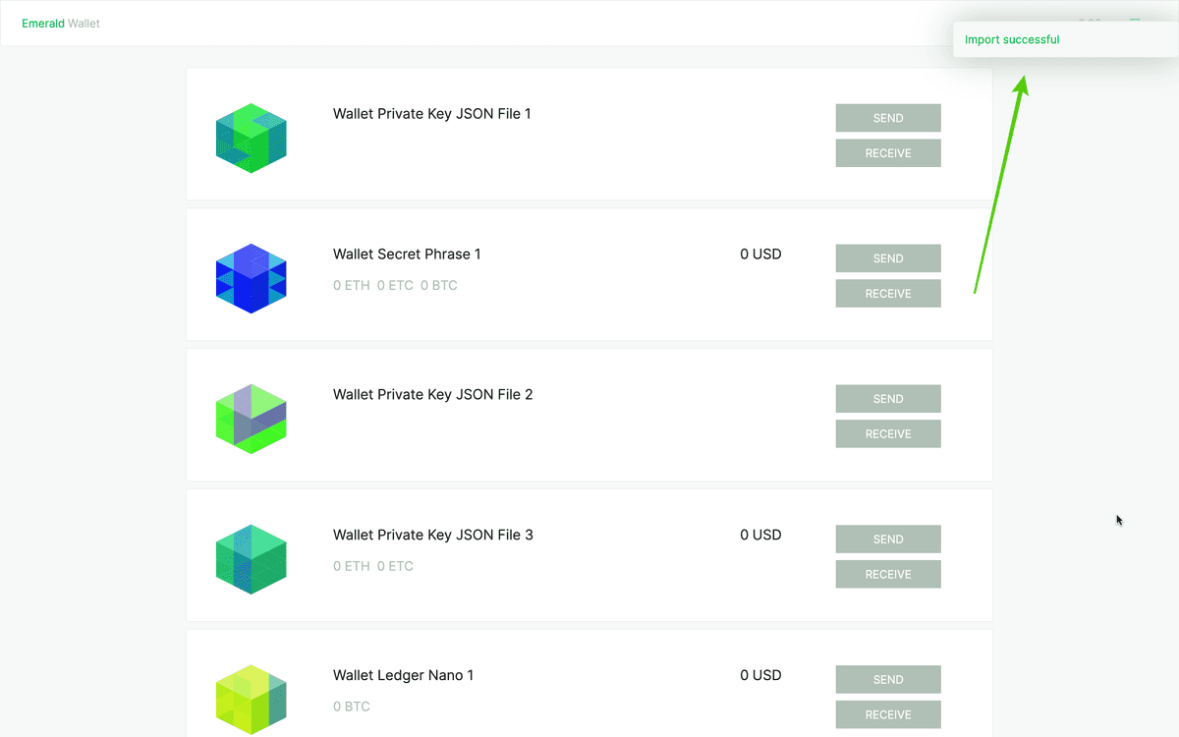Image resolution: width=1179 pixels, height=737 pixels.
Task: Go home via the Emerald Wallet logo
Action: coord(61,24)
